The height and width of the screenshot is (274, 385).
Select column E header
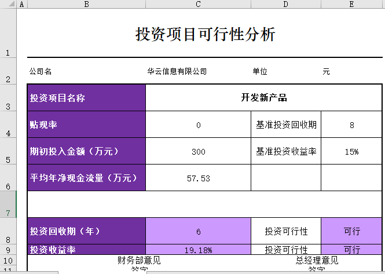[x=351, y=4]
